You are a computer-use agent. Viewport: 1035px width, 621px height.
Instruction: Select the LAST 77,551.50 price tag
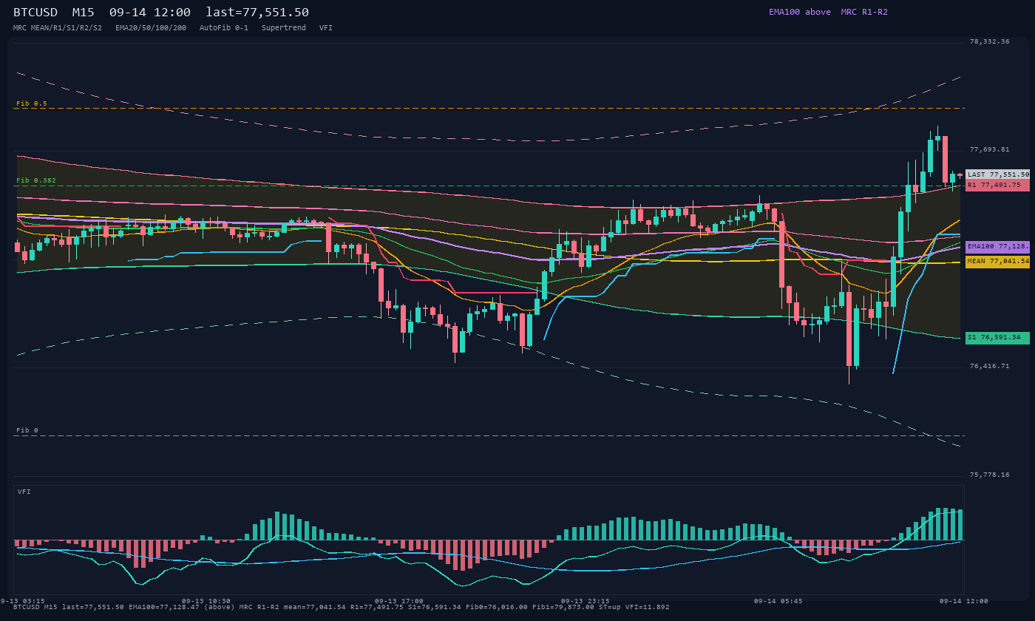pyautogui.click(x=997, y=174)
